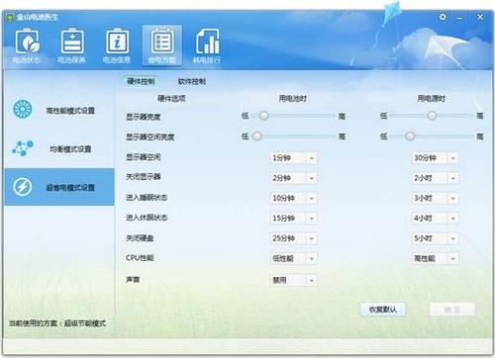The height and width of the screenshot is (358, 495).
Task: Open 进入休眠状态 power dropdown showing 4小时
Action: pos(435,219)
